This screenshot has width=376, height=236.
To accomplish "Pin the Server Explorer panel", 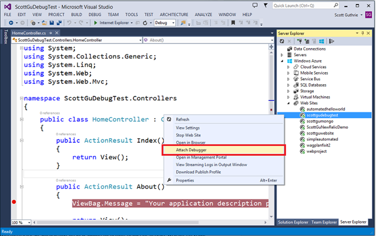I will [362, 33].
